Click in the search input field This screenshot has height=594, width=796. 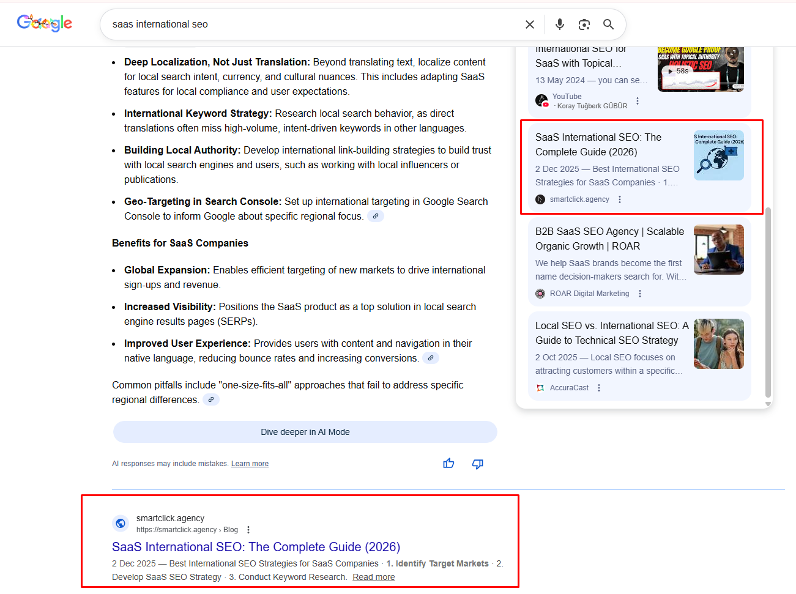pyautogui.click(x=312, y=24)
